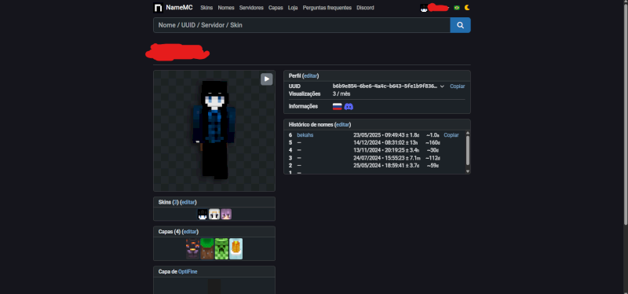Open the Loja navigation link
628x294 pixels.
point(293,8)
